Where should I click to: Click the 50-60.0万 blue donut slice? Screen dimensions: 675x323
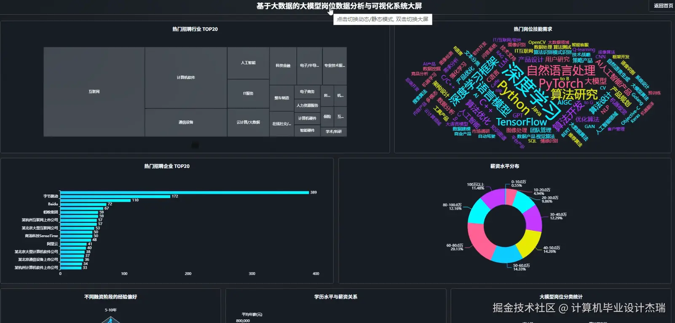[507, 255]
